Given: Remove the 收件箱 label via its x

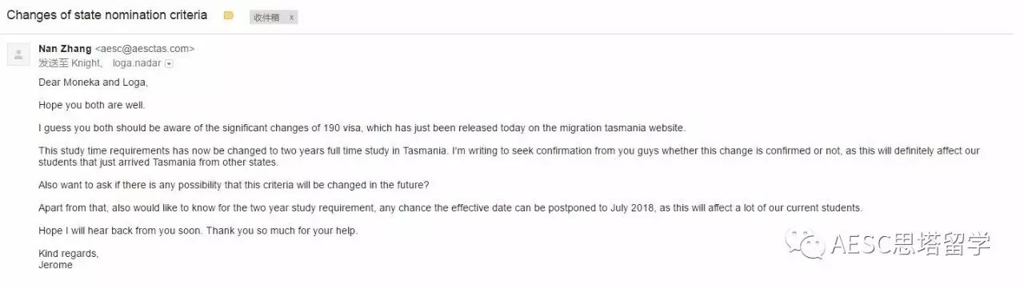Looking at the screenshot, I should [x=291, y=17].
